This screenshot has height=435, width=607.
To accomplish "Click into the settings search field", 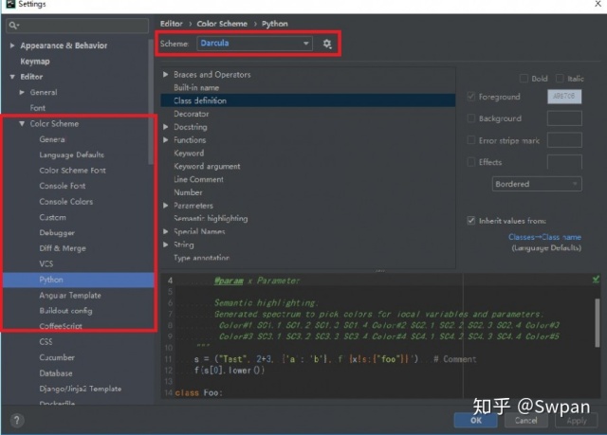I will (x=78, y=26).
